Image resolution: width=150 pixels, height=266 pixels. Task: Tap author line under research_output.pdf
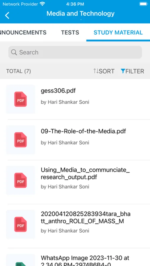[x=65, y=187]
